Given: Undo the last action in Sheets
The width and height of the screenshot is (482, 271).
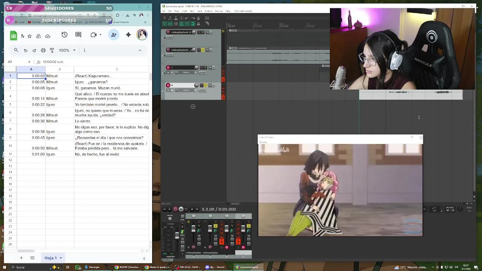Looking at the screenshot, I should point(26,50).
